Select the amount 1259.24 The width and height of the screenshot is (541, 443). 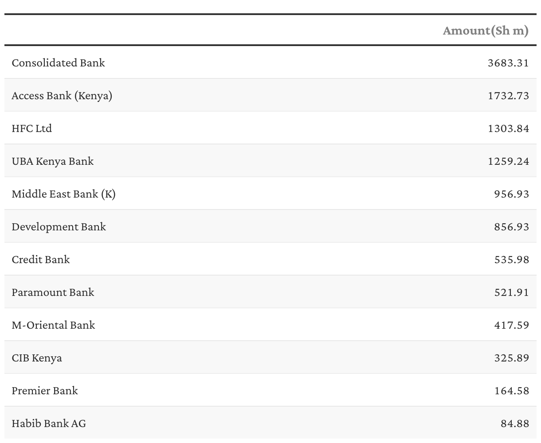(x=508, y=161)
